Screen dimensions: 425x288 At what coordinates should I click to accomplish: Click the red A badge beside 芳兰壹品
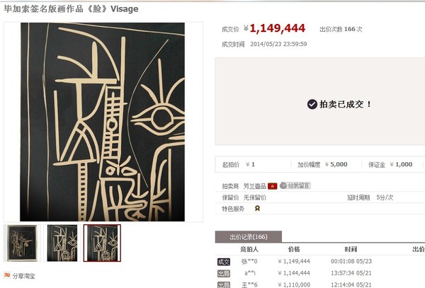273,186
